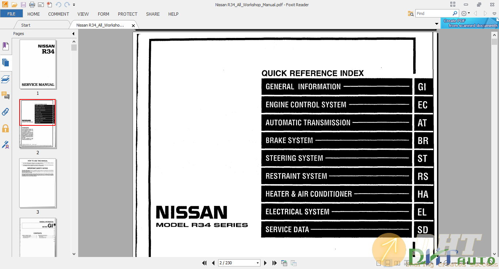The width and height of the screenshot is (499, 269).
Task: Click the RESTRAINT SYSTEM index entry
Action: 337,176
